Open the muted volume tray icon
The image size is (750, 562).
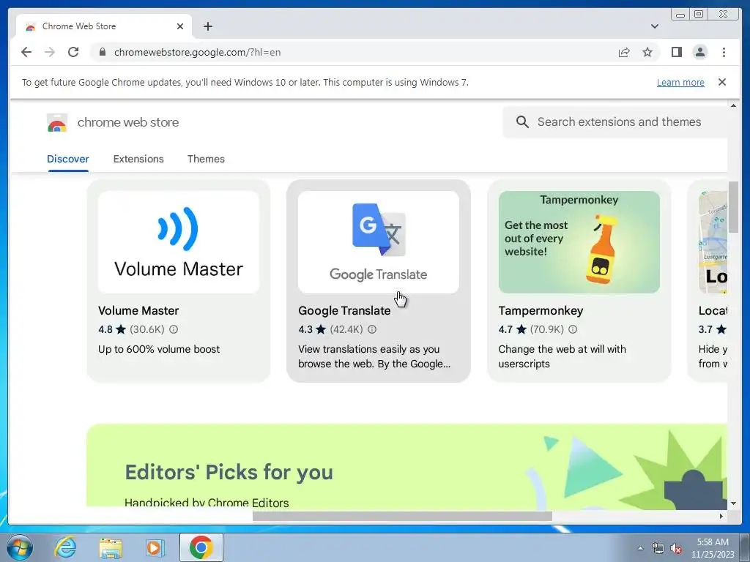(x=676, y=548)
